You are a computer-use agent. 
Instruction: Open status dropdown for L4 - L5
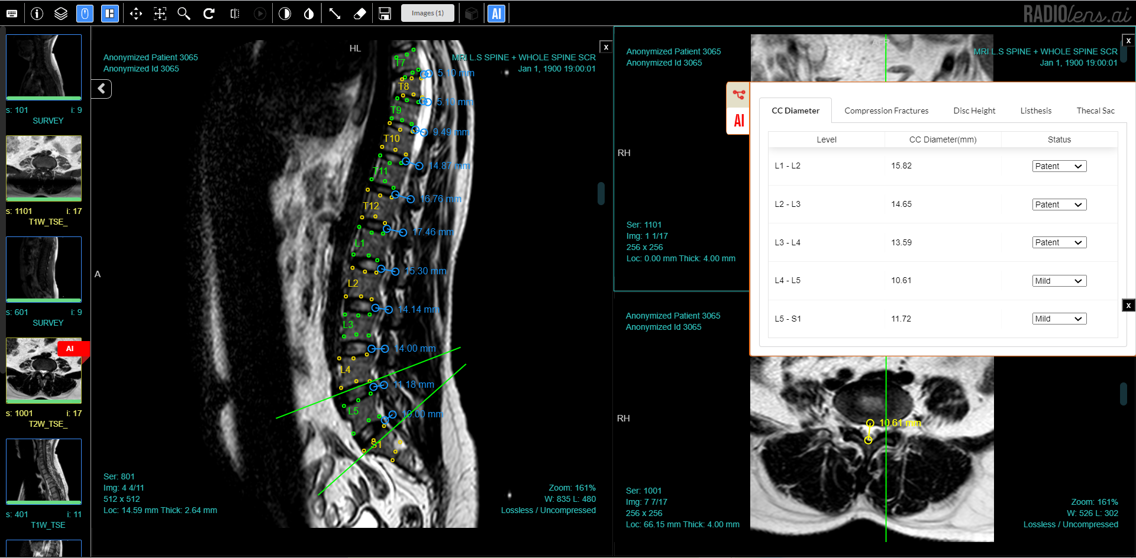[1059, 281]
